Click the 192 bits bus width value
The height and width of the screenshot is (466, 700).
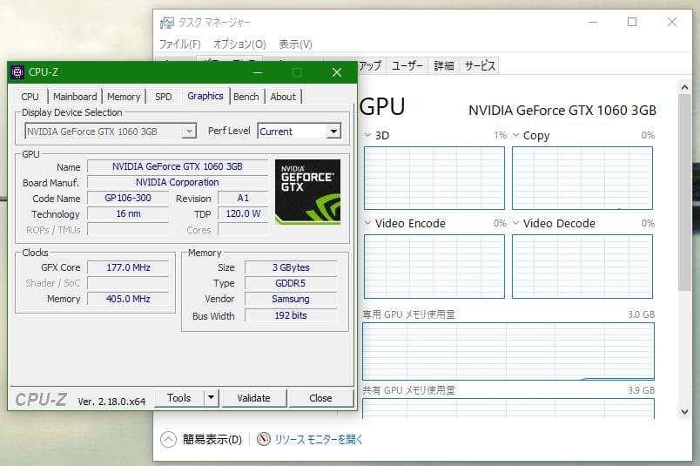click(x=291, y=315)
